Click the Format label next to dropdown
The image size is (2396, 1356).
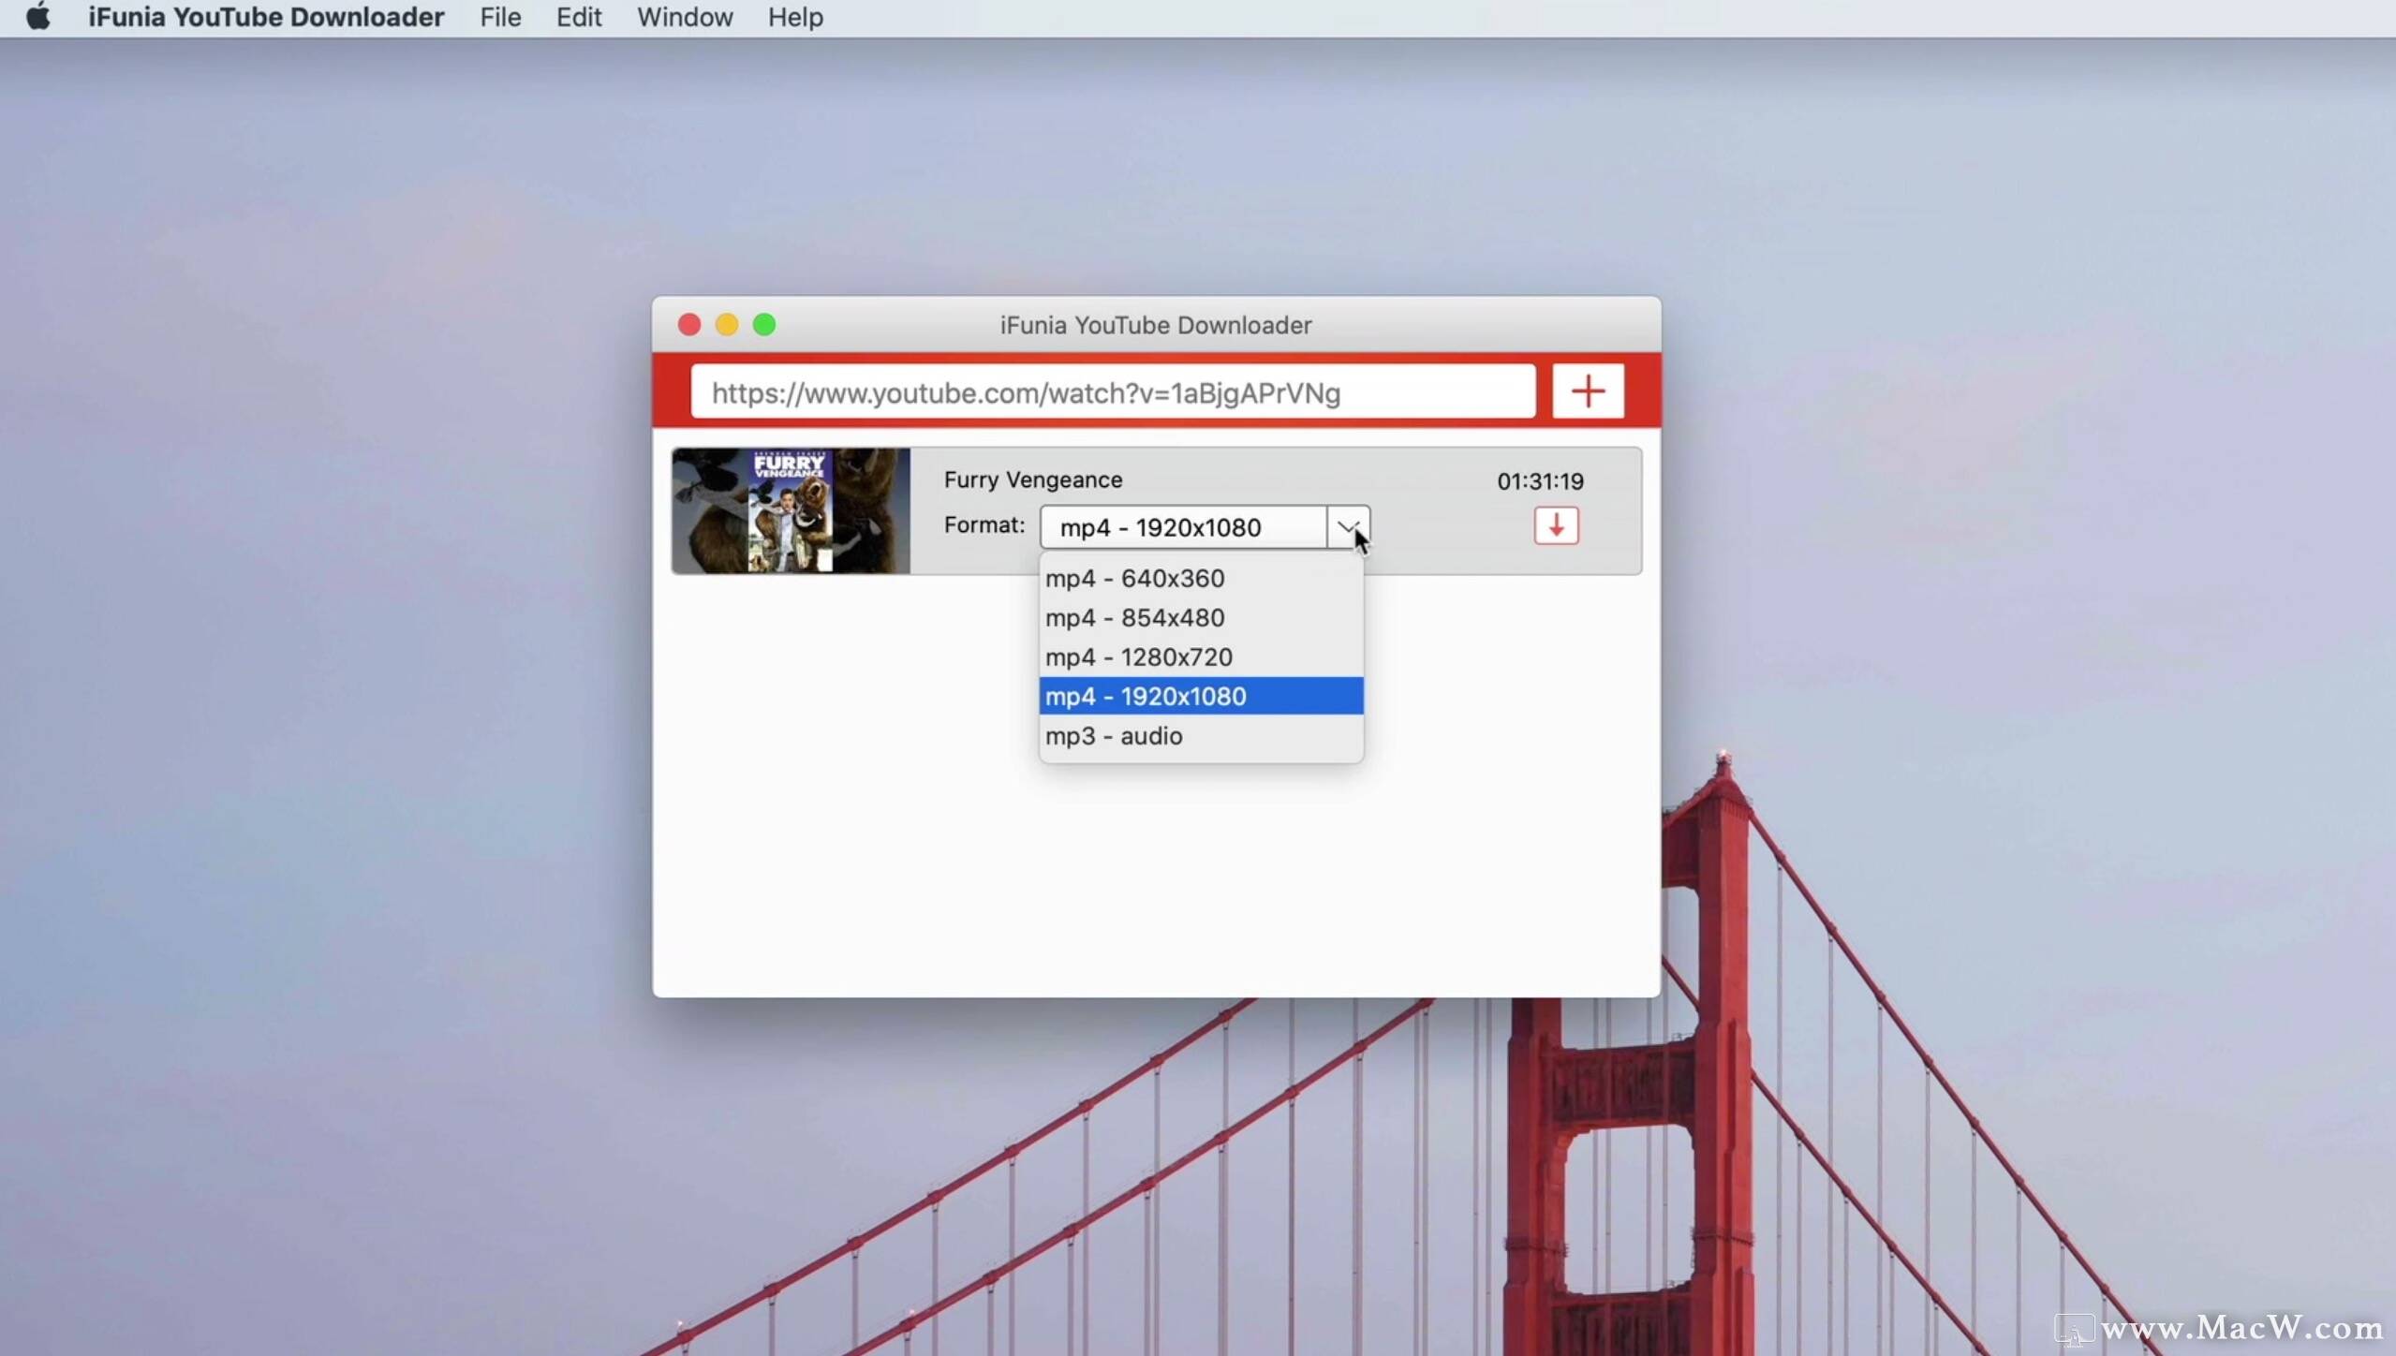coord(983,525)
